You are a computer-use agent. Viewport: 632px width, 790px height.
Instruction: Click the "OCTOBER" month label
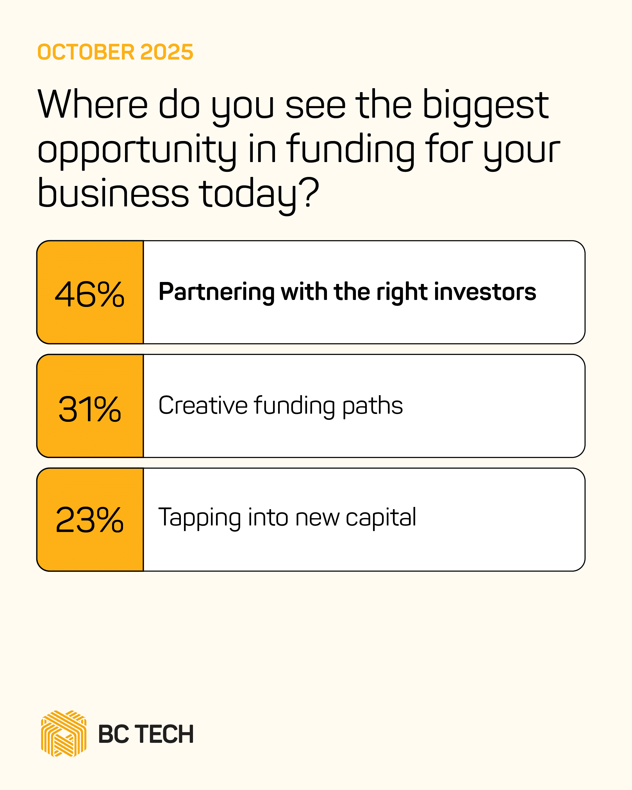click(86, 52)
